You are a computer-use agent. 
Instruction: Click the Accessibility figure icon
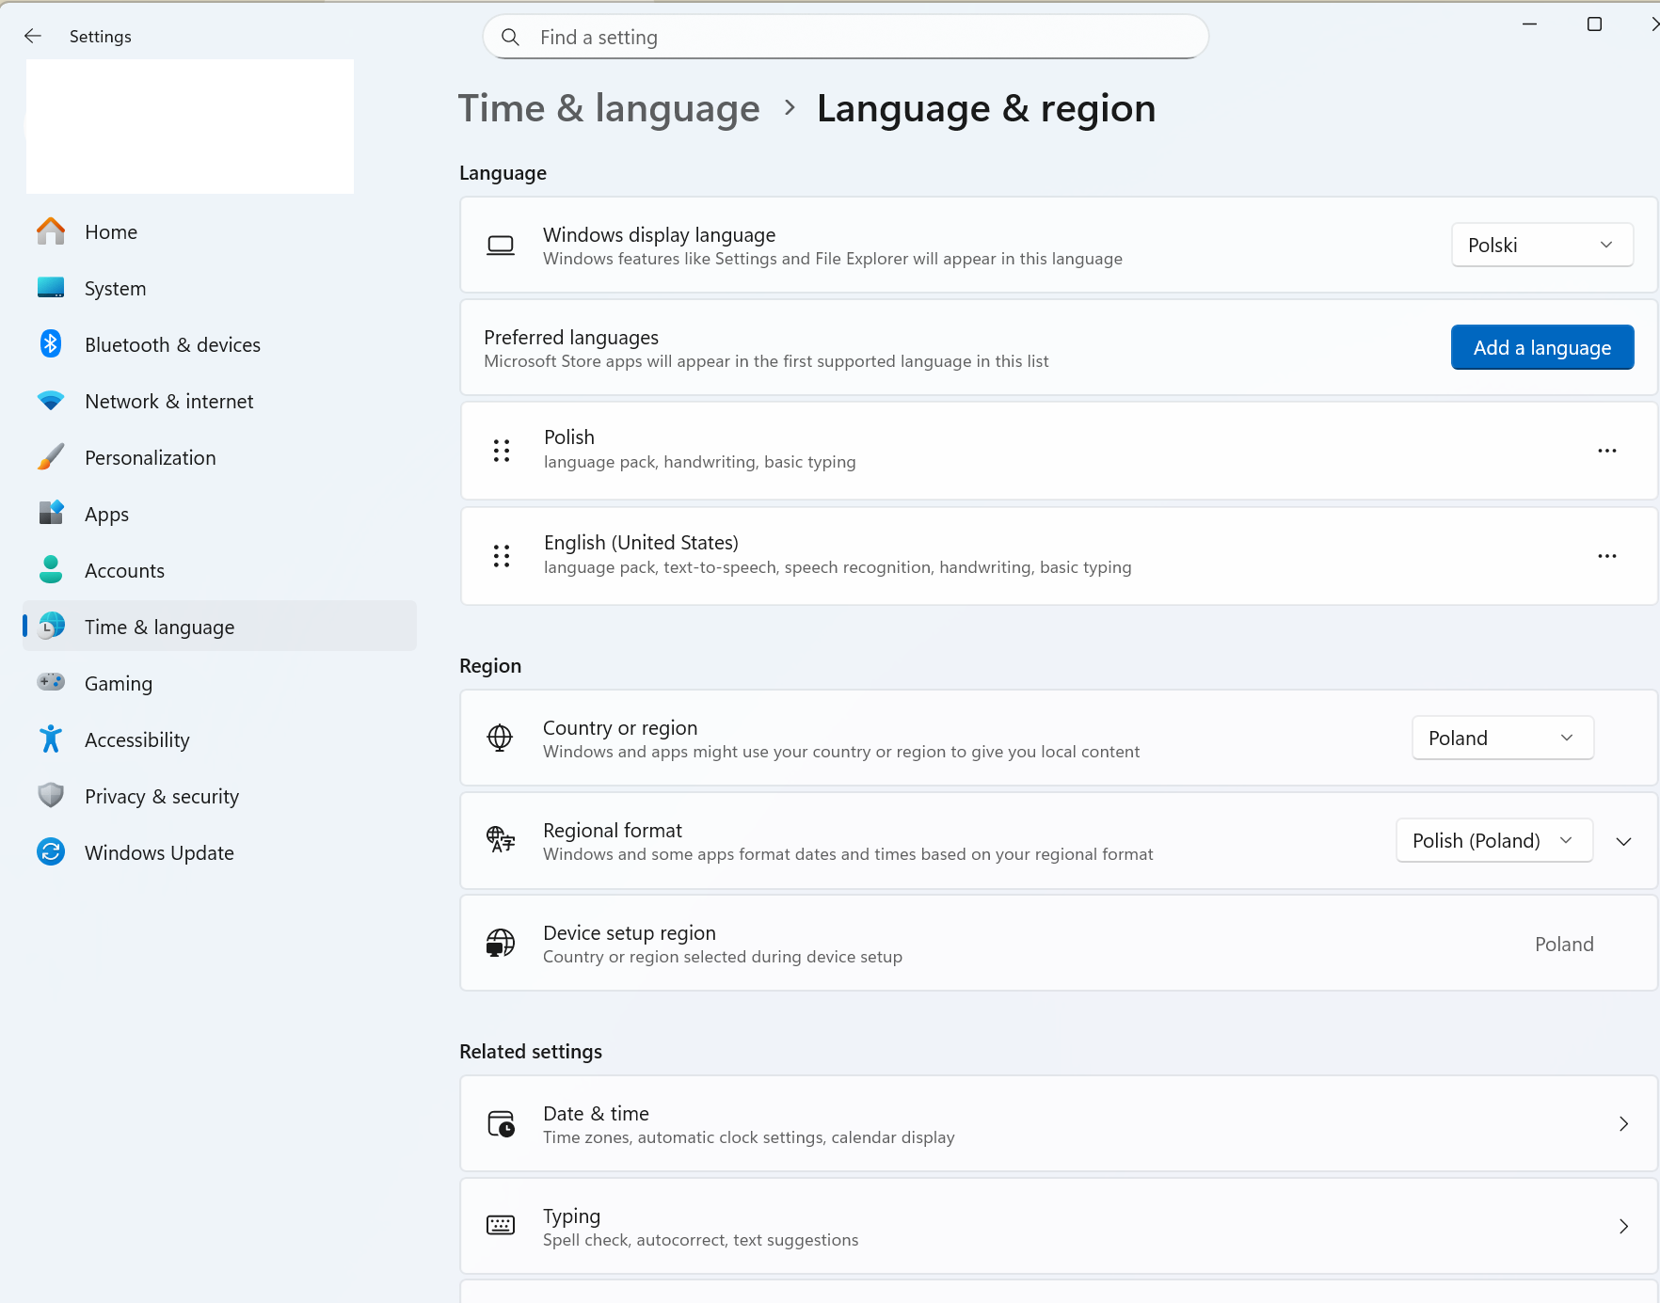click(x=51, y=739)
